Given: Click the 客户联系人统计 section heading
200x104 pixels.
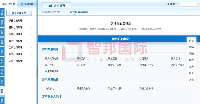Looking at the screenshot, I should point(51,97).
